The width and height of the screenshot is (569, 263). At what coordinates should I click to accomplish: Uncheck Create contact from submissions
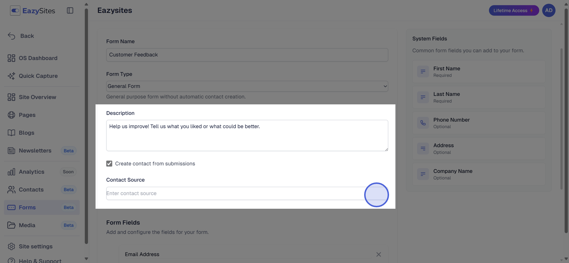pos(109,164)
